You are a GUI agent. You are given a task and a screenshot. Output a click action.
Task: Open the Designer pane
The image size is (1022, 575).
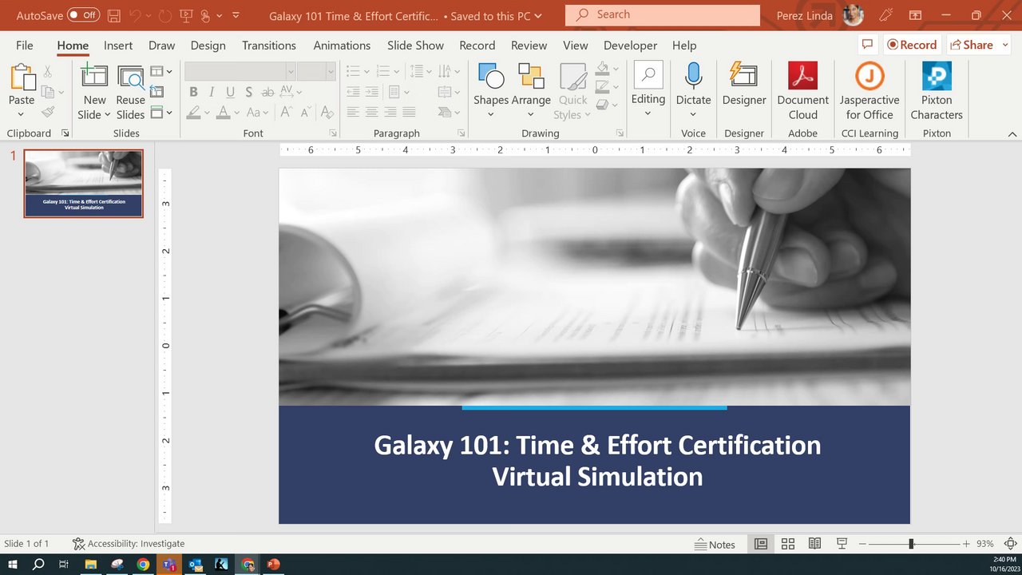pyautogui.click(x=744, y=84)
